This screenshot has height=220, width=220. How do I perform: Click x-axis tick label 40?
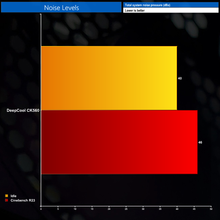coord(177,209)
